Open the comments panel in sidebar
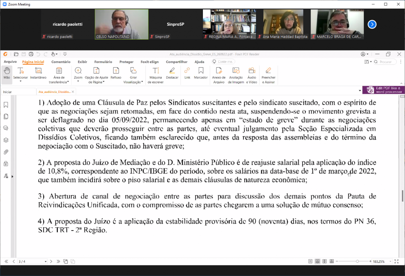Image resolution: width=405 pixels, height=276 pixels. [6, 128]
